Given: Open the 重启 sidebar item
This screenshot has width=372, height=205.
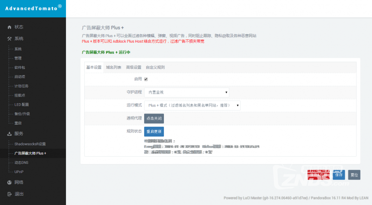Looking at the screenshot, I should [18, 123].
